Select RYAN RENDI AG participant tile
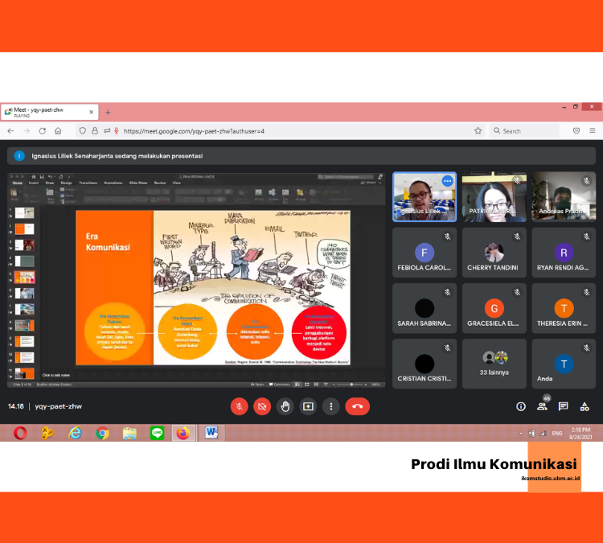The image size is (603, 543). 564,253
